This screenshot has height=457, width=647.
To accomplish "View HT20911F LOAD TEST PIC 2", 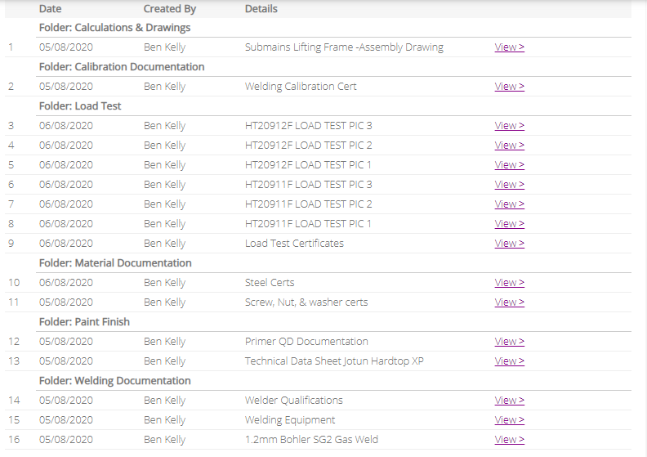I will [509, 204].
